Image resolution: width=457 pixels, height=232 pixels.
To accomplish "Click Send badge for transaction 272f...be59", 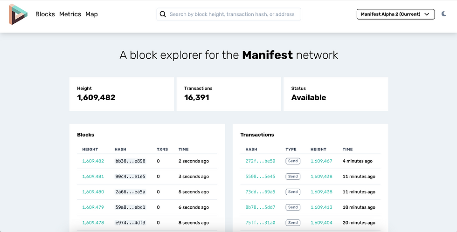I will [x=293, y=161].
